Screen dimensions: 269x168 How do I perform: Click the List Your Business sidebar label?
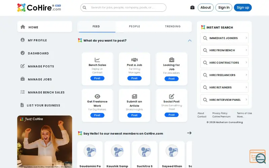(44, 106)
